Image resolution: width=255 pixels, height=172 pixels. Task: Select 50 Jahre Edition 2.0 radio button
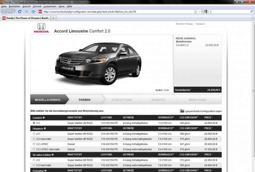tap(34, 160)
